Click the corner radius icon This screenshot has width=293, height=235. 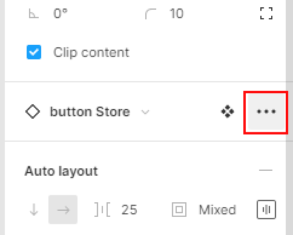151,14
